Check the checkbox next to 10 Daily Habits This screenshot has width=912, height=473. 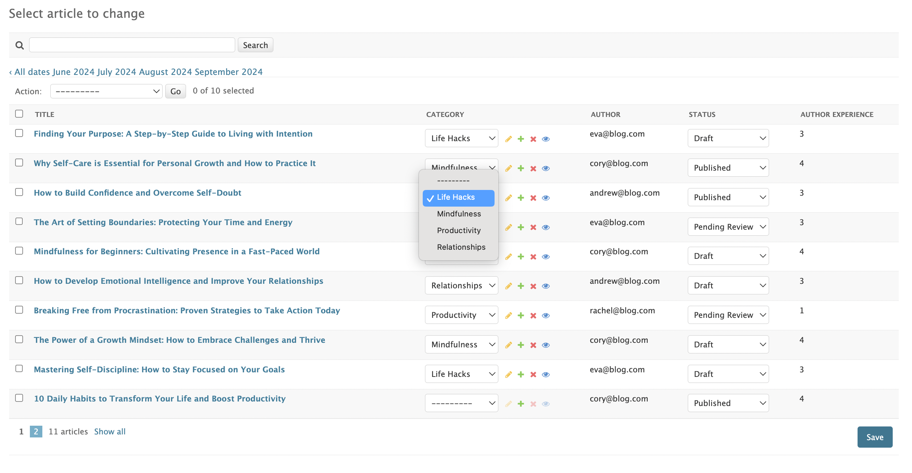[19, 398]
